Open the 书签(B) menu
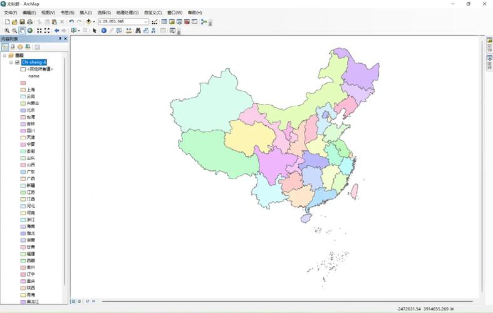Screen dimensions: 493x313 (67, 13)
